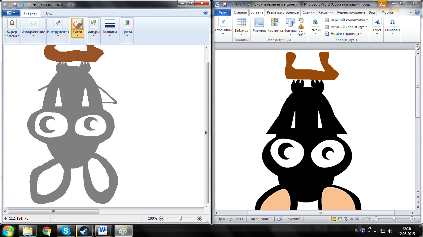The image size is (423, 237).
Task: Open Paint quick access toolbar customize dropdown
Action: [34, 5]
